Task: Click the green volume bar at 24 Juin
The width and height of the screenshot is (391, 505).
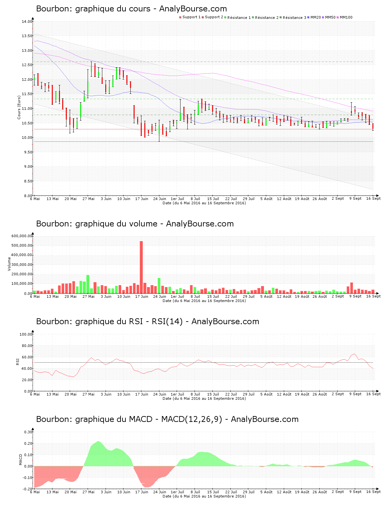Action: coord(159,286)
